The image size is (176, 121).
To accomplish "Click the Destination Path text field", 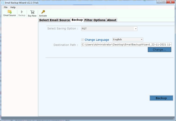I will point(126,45).
